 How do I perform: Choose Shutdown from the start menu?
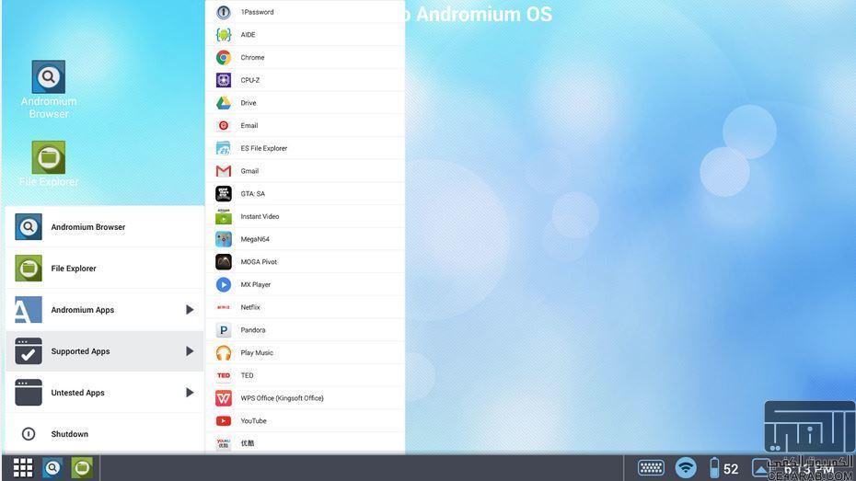tap(105, 434)
